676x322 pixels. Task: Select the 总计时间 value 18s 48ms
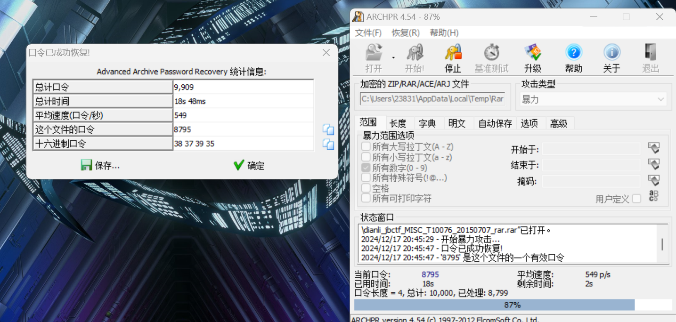(243, 101)
